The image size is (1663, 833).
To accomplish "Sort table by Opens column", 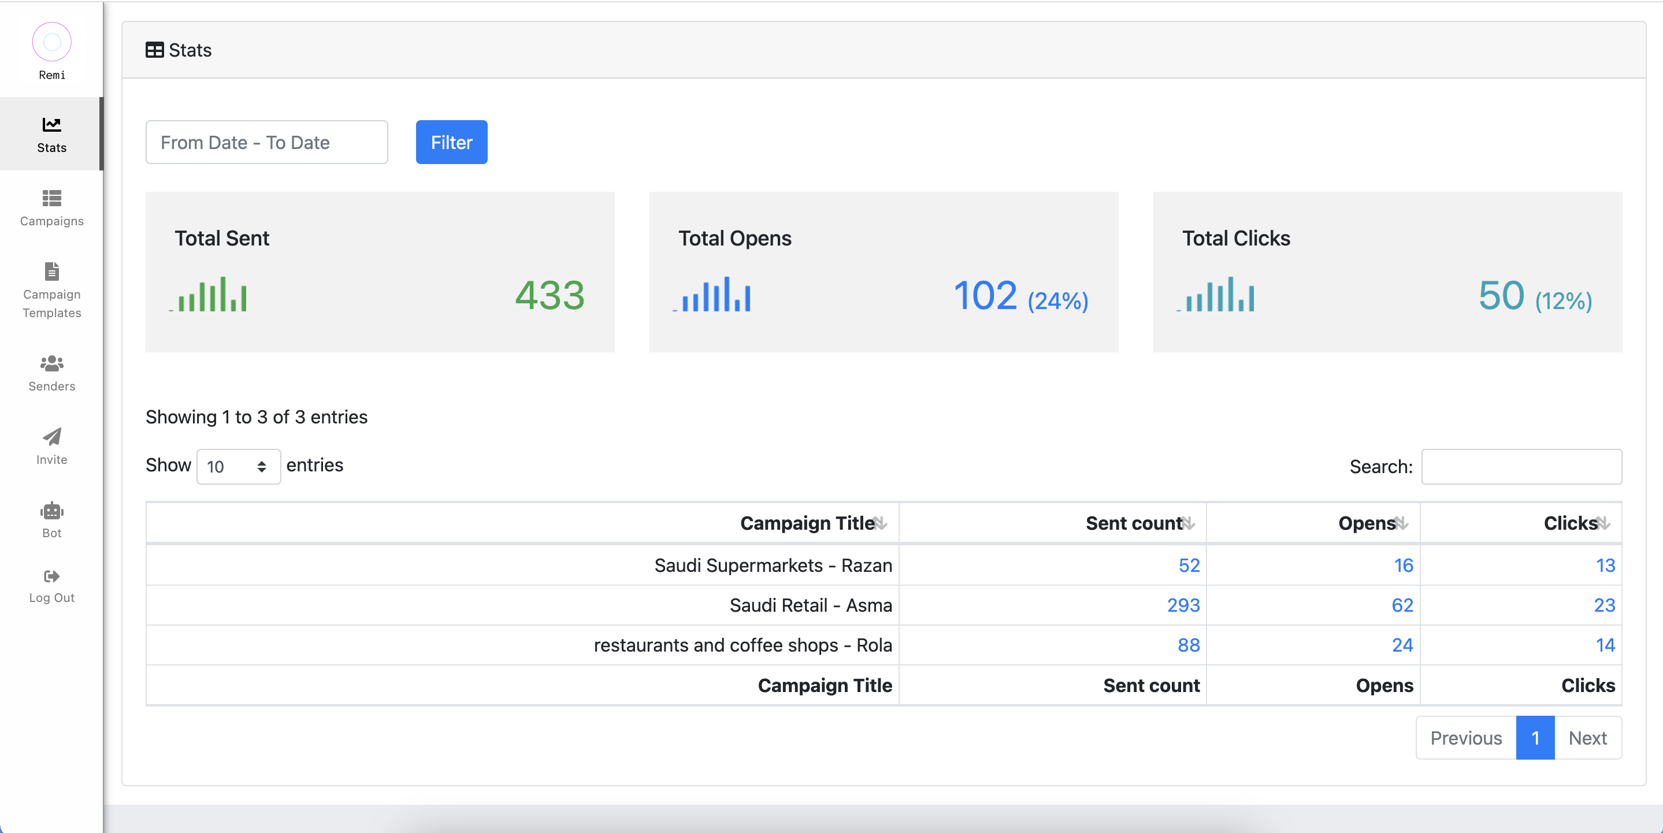I will 1372,523.
